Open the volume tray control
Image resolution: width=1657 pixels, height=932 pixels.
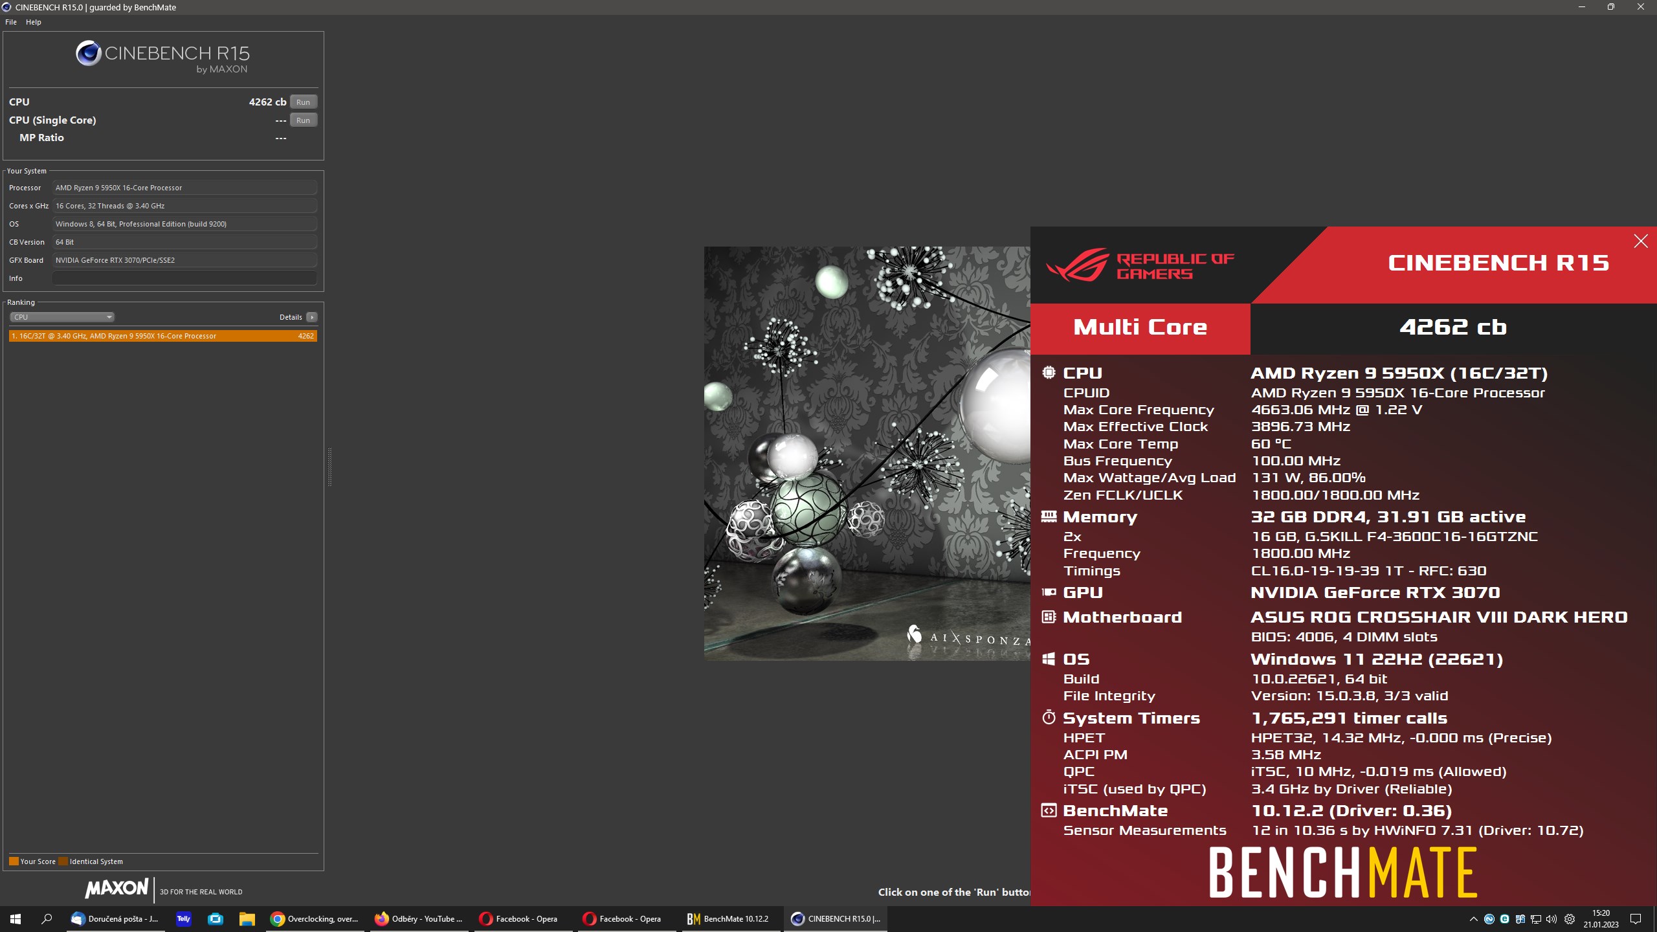pos(1551,918)
